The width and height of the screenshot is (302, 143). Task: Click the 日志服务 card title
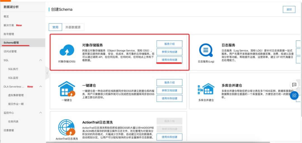click(x=228, y=45)
